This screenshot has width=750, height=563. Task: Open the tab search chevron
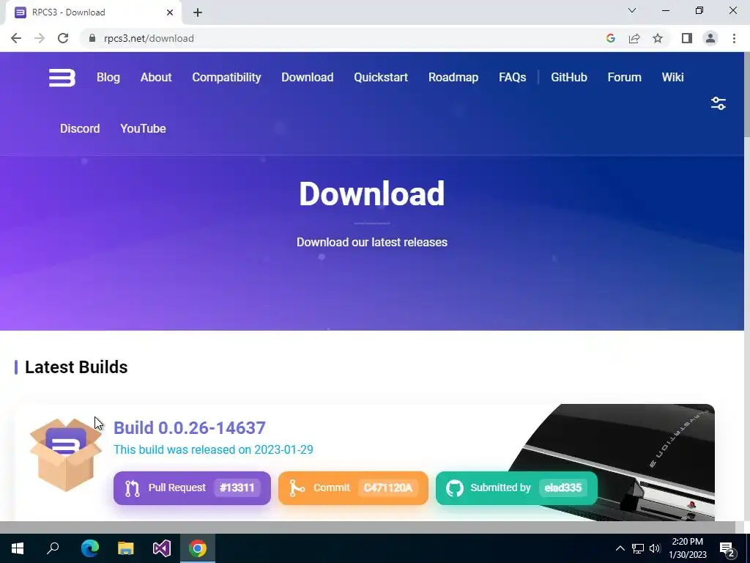point(632,10)
